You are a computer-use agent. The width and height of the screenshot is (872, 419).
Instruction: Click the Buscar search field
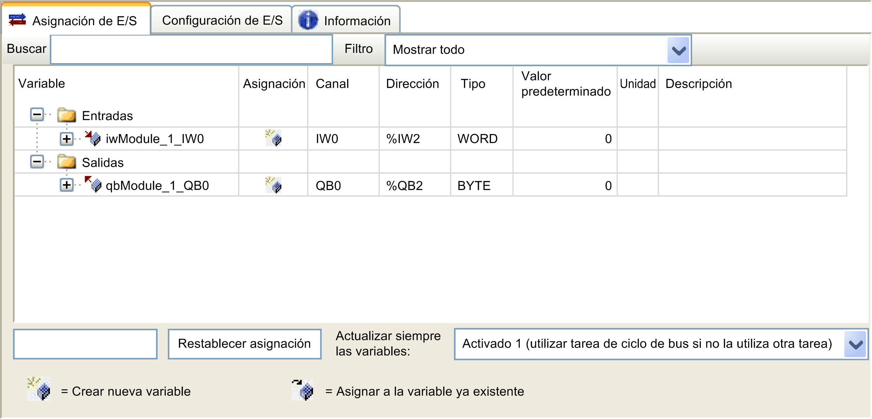(191, 49)
